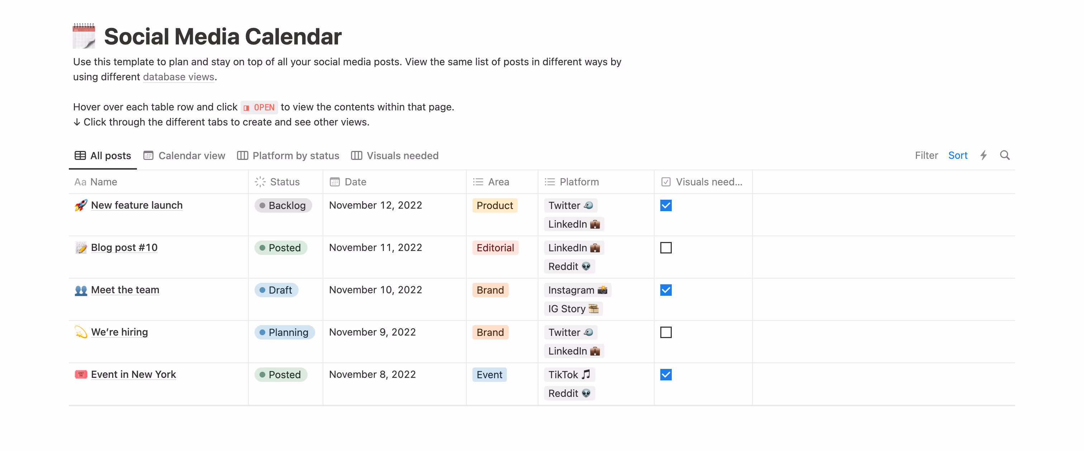Open the search icon in the view toolbar

point(1005,155)
